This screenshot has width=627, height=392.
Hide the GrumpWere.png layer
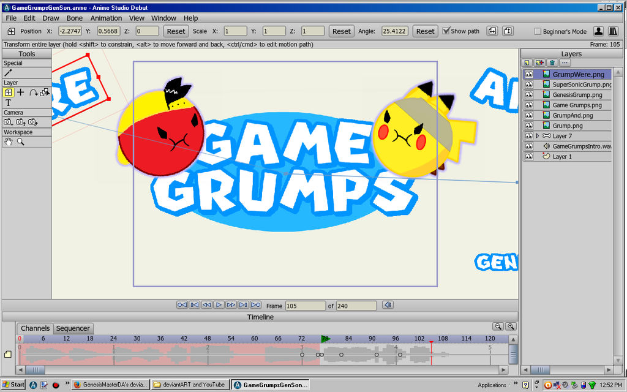[x=528, y=74]
